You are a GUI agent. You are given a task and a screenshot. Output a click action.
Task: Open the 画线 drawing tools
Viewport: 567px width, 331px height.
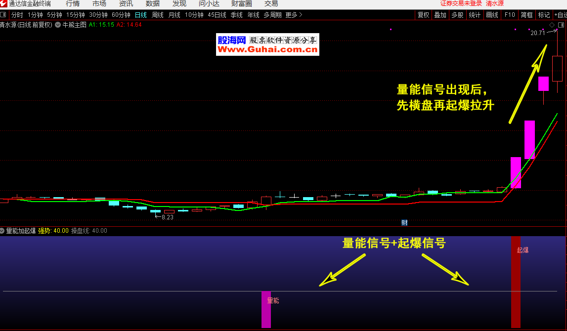pos(492,15)
